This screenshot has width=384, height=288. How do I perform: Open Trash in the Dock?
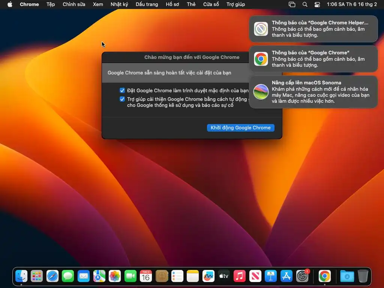pos(363,276)
